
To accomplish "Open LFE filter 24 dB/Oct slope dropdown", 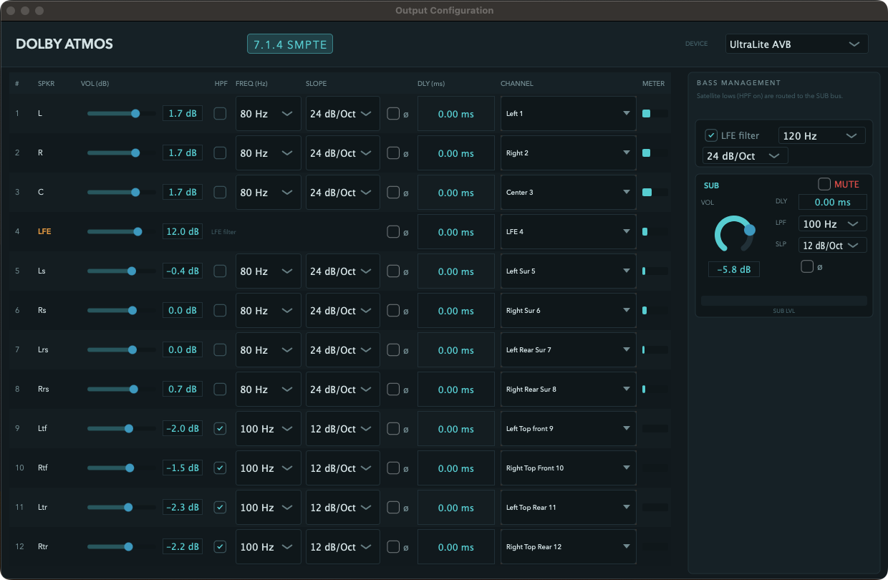I will 745,155.
